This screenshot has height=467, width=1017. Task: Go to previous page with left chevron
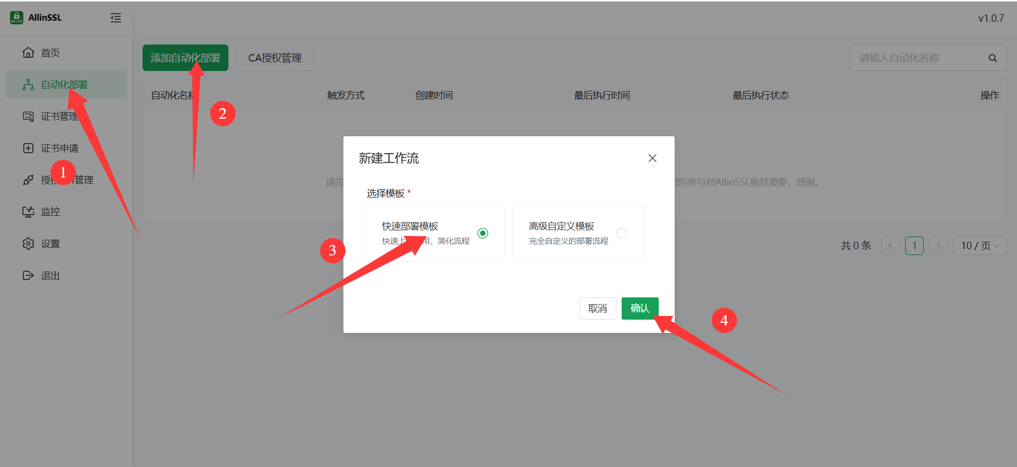pos(890,245)
